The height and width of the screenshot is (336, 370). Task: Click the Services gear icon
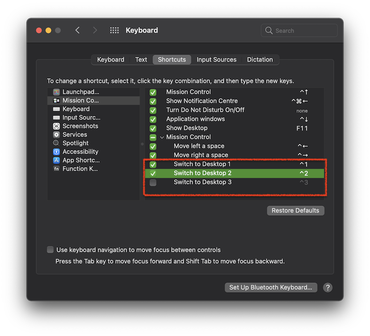pyautogui.click(x=56, y=135)
